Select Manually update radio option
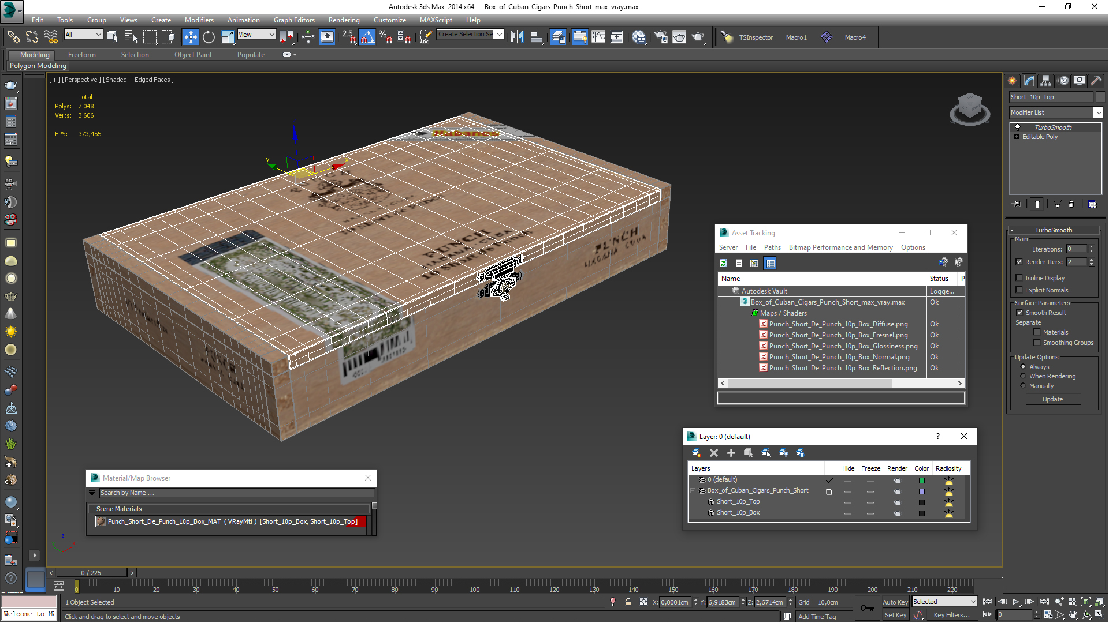The width and height of the screenshot is (1109, 623). pos(1023,385)
